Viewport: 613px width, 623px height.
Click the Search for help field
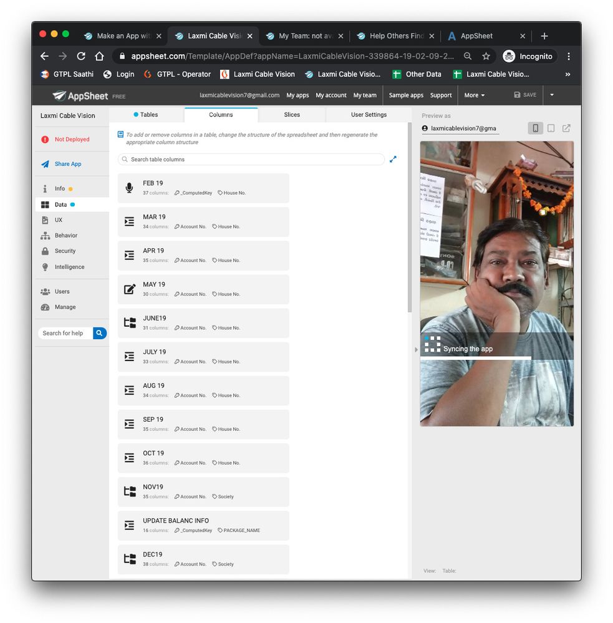click(65, 333)
